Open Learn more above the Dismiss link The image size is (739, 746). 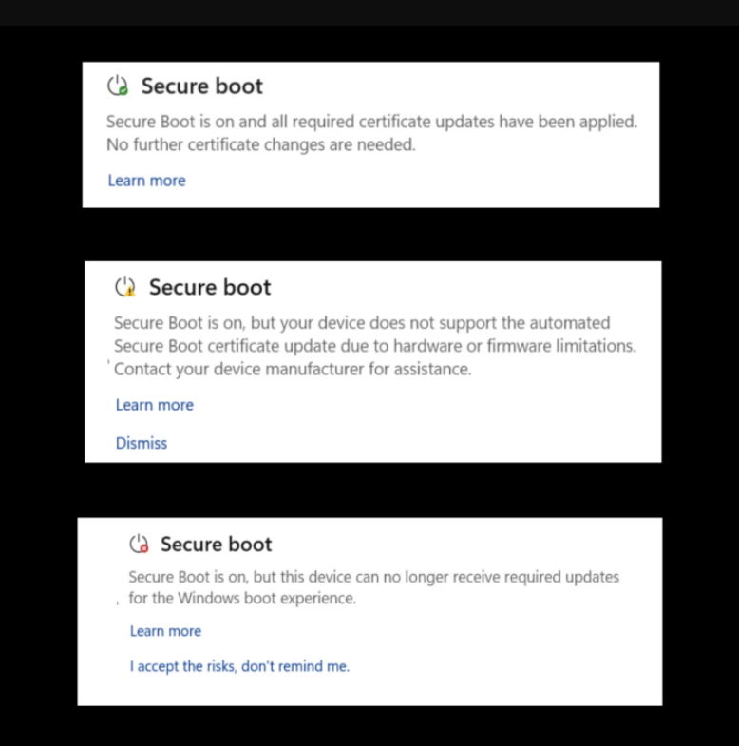tap(154, 405)
